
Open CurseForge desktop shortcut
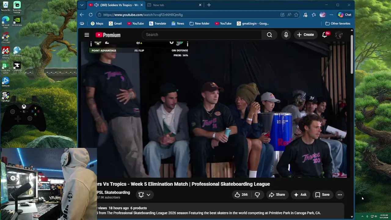(17, 67)
